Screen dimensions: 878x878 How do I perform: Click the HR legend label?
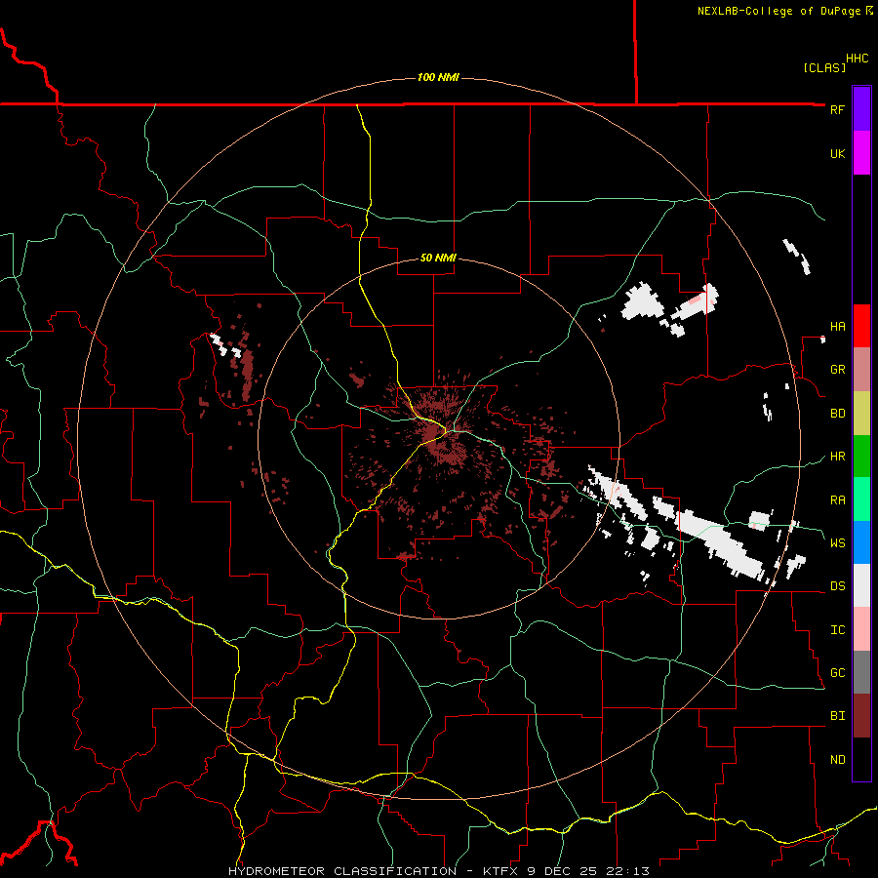click(837, 457)
